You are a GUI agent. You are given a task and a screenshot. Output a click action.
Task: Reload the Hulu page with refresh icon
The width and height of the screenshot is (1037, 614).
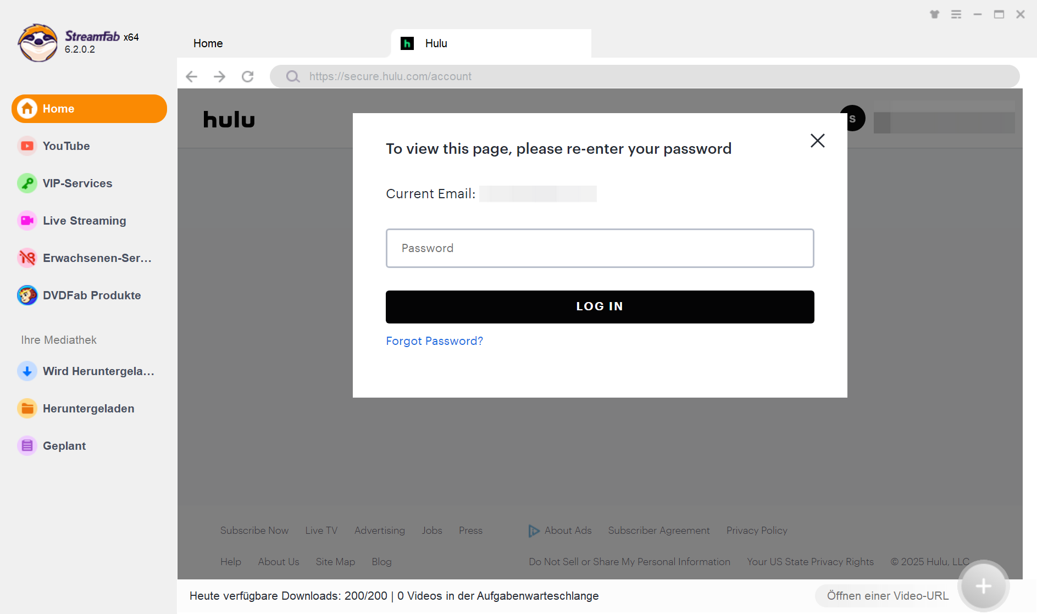pyautogui.click(x=248, y=76)
